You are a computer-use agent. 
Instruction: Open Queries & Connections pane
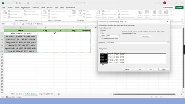point(57,11)
